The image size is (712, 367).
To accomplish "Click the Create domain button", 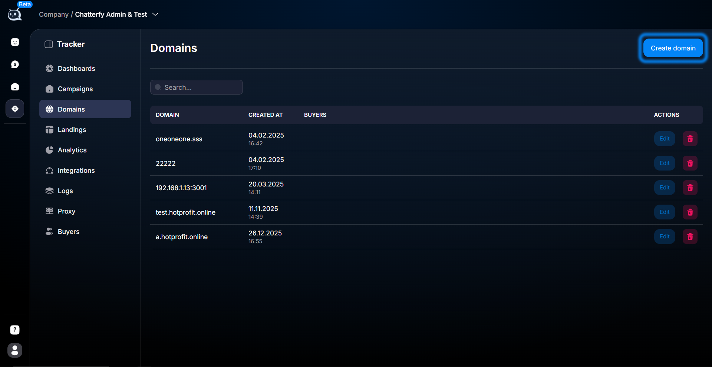I will click(x=673, y=48).
